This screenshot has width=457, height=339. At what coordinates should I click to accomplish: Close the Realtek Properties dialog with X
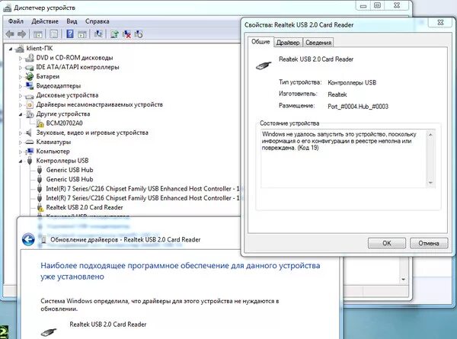pyautogui.click(x=440, y=22)
